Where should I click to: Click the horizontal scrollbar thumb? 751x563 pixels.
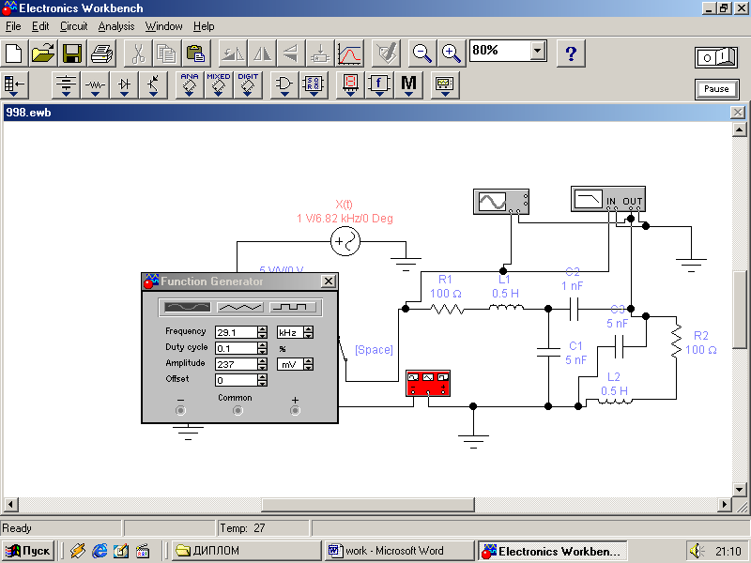click(x=368, y=505)
